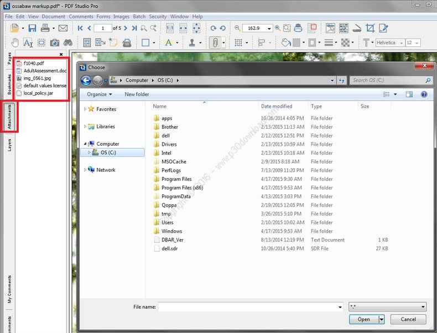Click the New folder button
This screenshot has height=333, width=437.
click(137, 94)
